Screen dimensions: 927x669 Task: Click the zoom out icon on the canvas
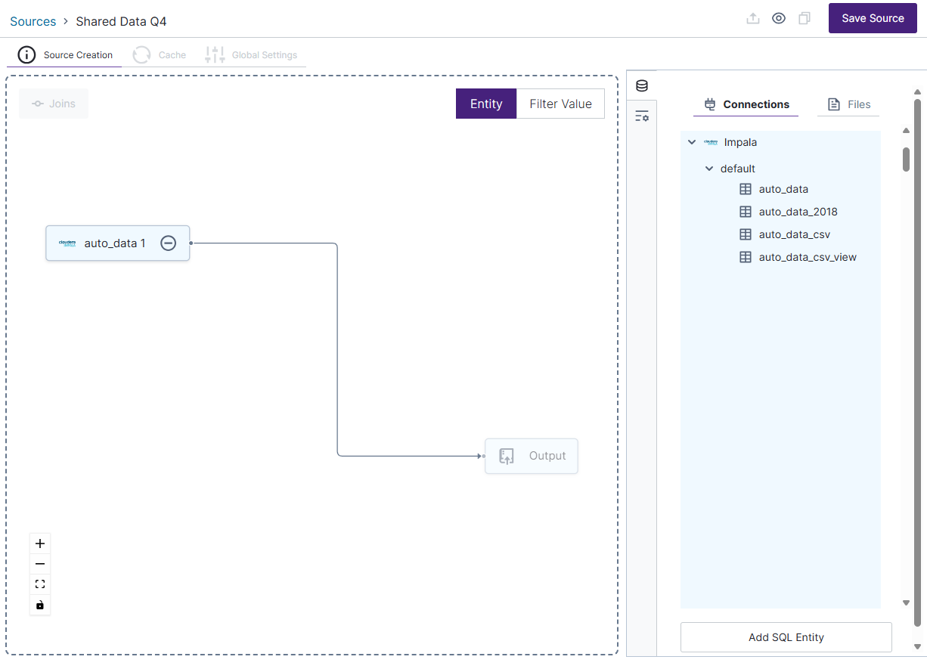click(40, 563)
